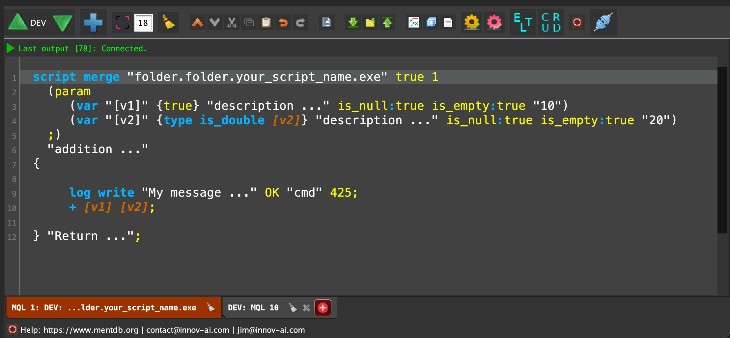
Task: Click the scissors cut icon
Action: [x=232, y=23]
